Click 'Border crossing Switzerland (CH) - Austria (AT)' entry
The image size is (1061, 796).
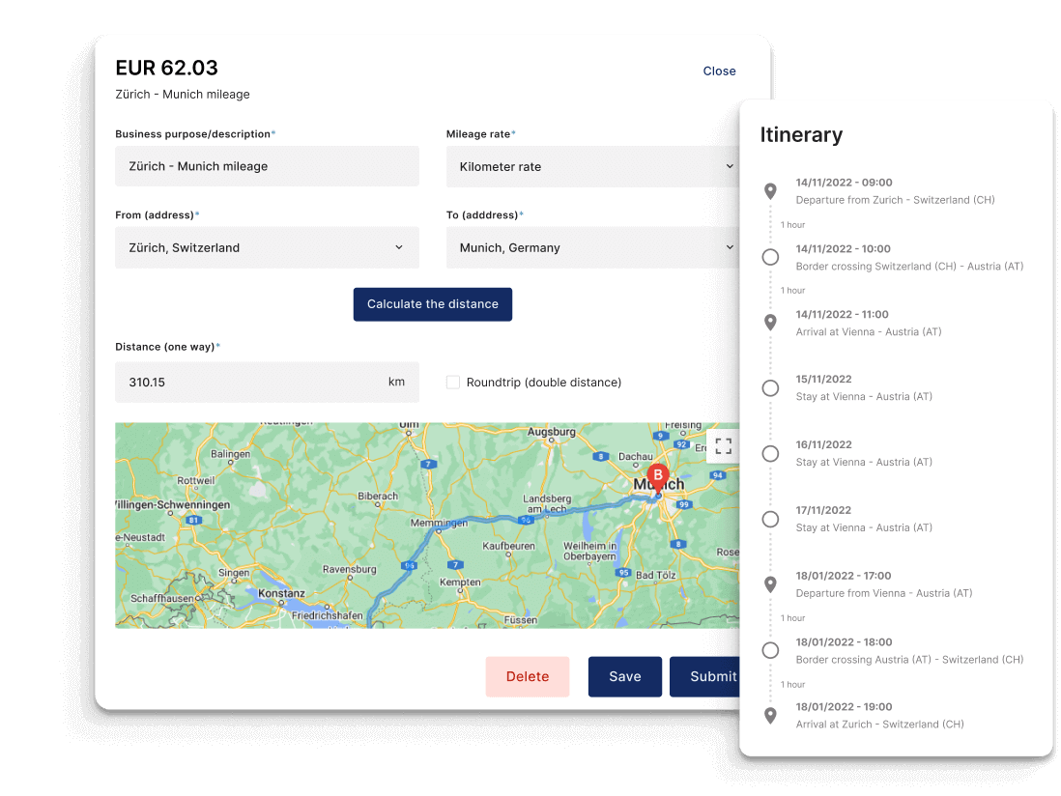pos(909,267)
